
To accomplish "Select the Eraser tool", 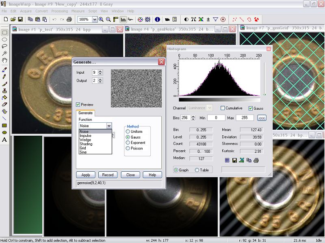I will coord(4,104).
